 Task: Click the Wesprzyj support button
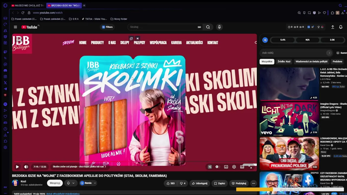[x=55, y=183]
